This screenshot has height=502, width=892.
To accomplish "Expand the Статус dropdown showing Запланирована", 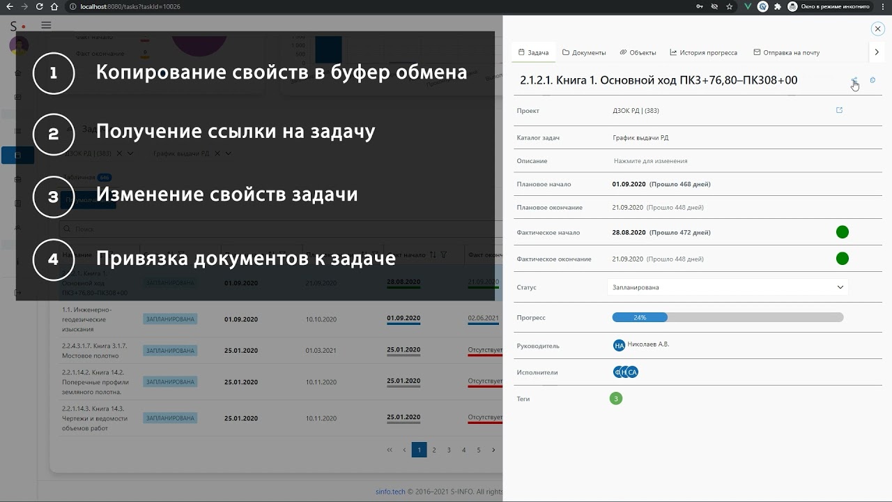I will [x=728, y=287].
